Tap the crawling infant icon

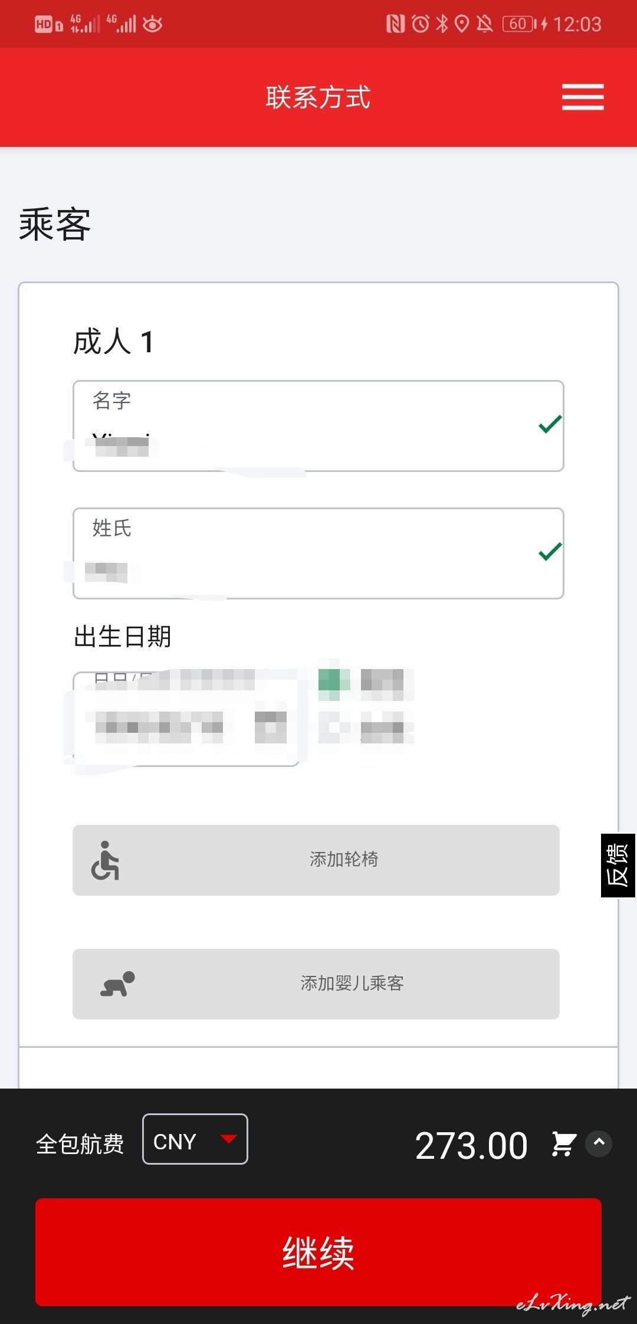pyautogui.click(x=117, y=984)
